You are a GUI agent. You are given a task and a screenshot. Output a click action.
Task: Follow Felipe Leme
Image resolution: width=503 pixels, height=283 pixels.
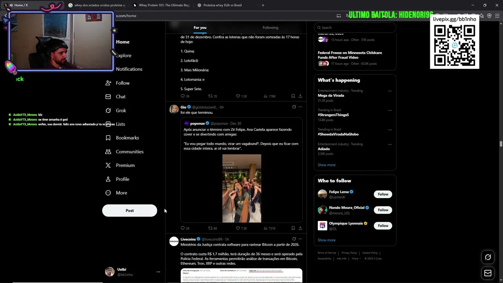pos(383,194)
